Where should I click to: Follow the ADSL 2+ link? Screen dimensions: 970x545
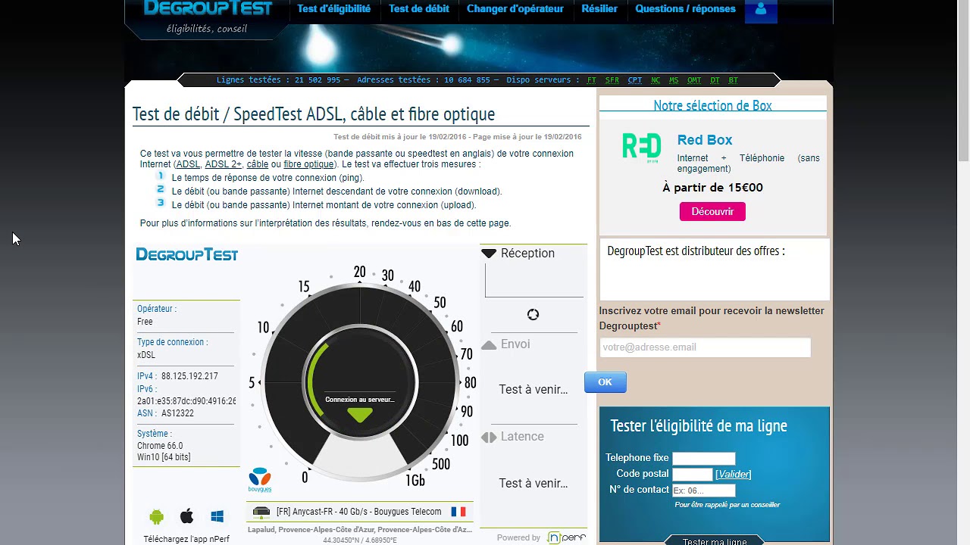click(223, 164)
